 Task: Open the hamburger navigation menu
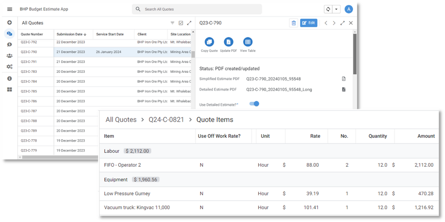[10, 9]
